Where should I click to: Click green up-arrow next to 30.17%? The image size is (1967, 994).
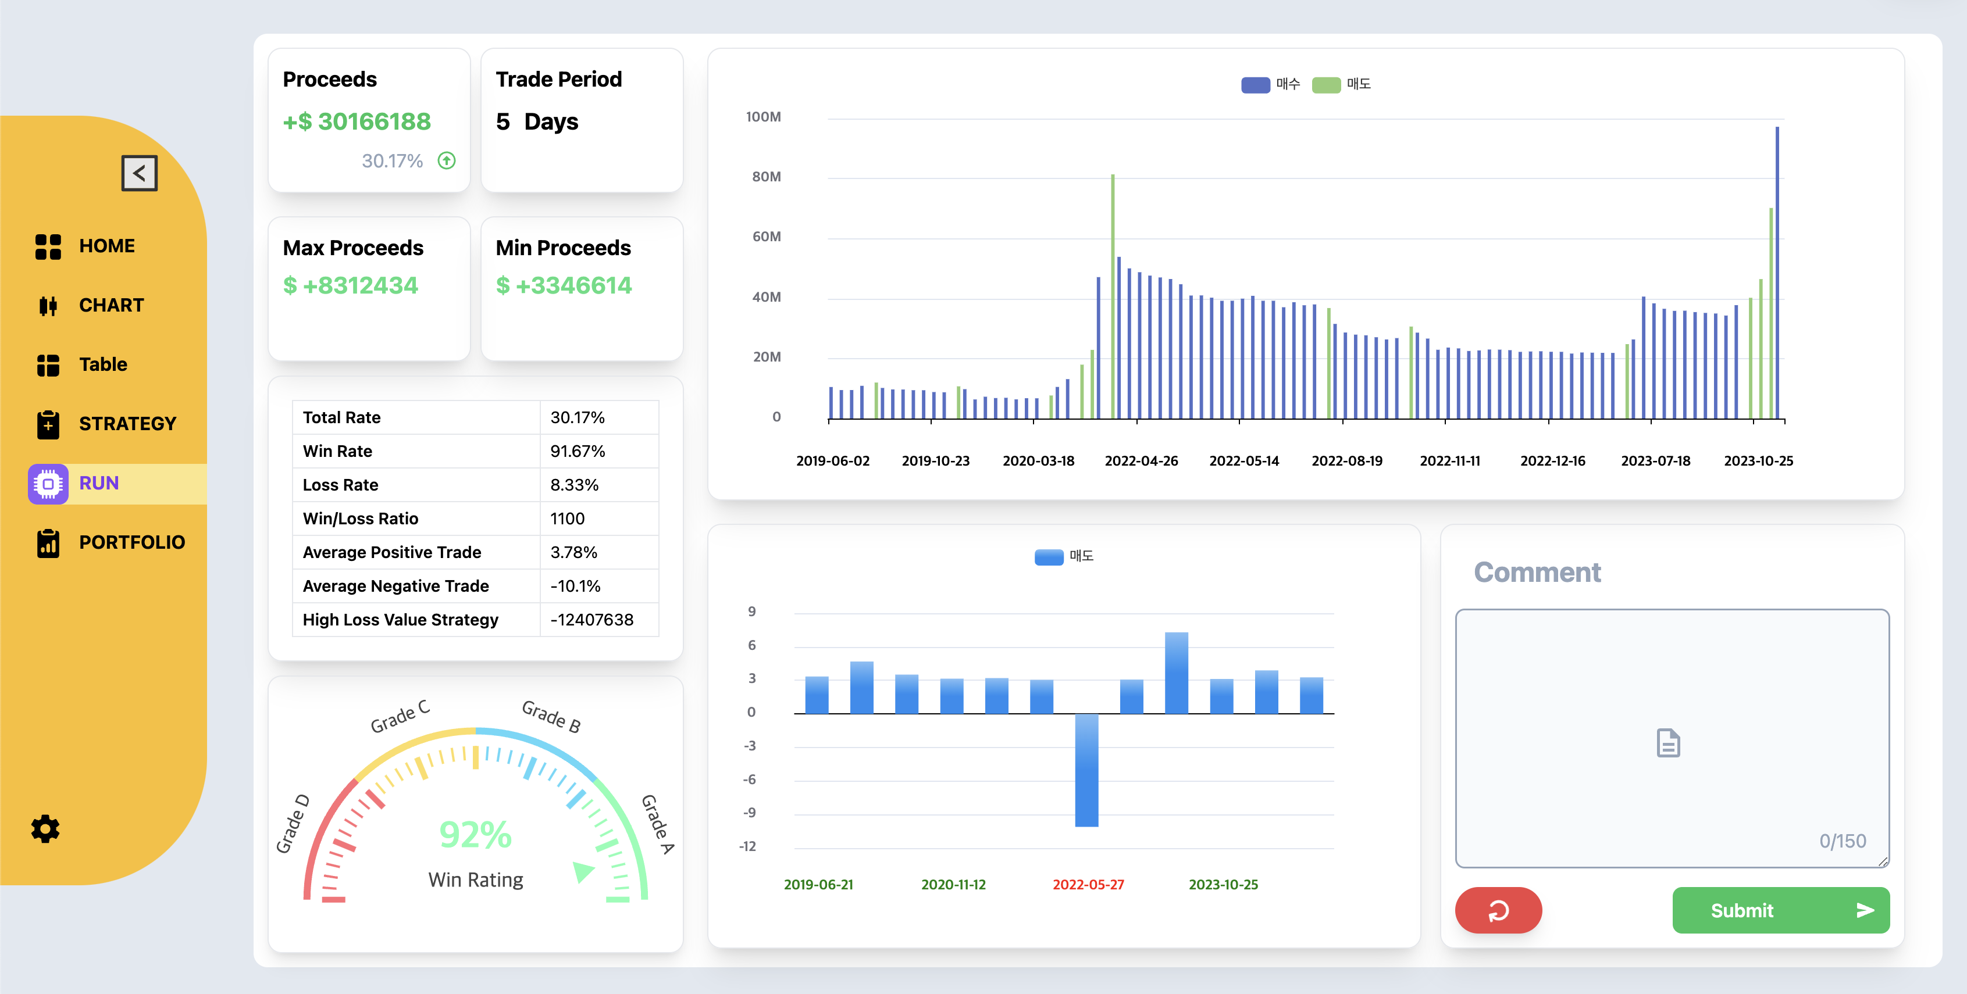point(447,160)
